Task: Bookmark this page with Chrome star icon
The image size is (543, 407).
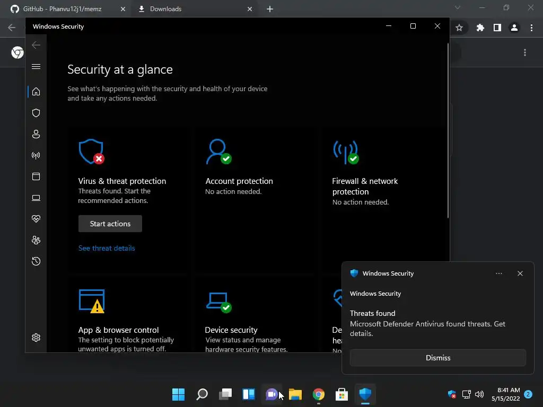Action: pyautogui.click(x=459, y=28)
